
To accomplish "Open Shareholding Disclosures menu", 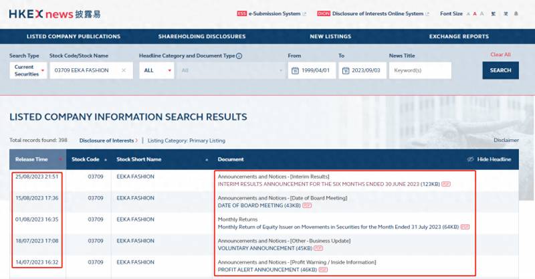I will point(202,36).
